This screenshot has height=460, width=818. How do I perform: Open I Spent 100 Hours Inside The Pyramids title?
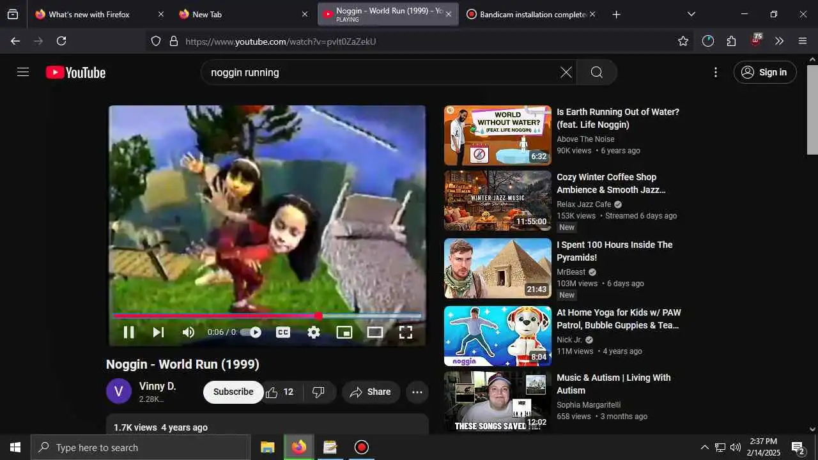click(615, 251)
